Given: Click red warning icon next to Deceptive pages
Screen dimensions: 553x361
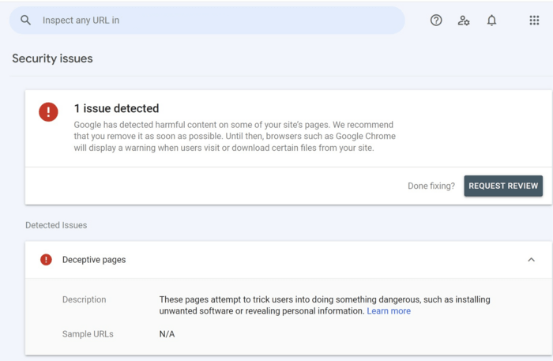Looking at the screenshot, I should [x=46, y=260].
